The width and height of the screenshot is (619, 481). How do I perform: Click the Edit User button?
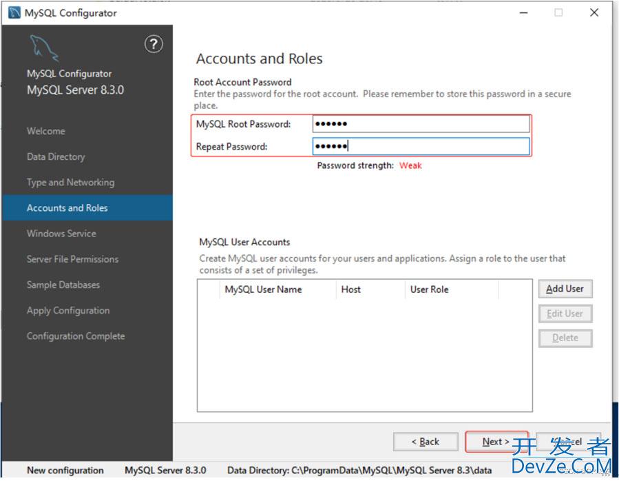coord(565,314)
